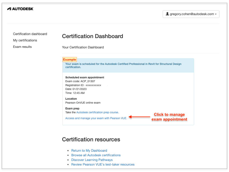Select Certification dashboard in sidebar
This screenshot has width=229, height=172.
(30, 34)
